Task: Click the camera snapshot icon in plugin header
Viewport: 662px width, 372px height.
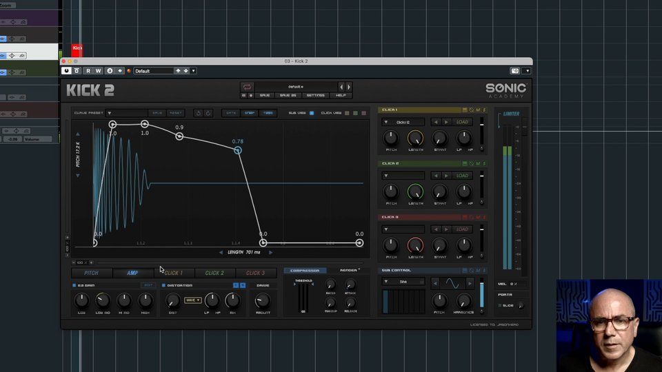Action: 514,71
